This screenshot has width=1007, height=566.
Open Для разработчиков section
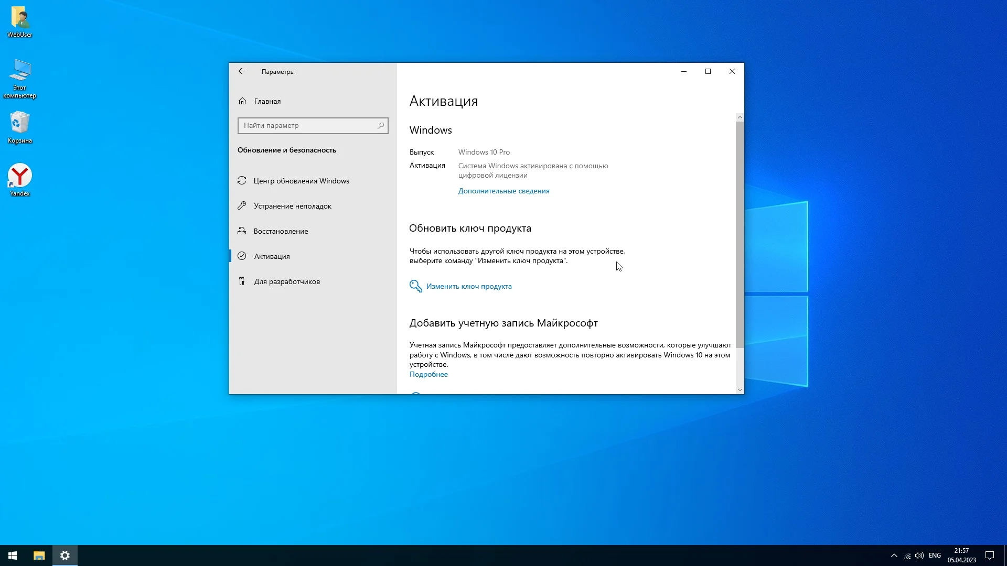(x=286, y=281)
